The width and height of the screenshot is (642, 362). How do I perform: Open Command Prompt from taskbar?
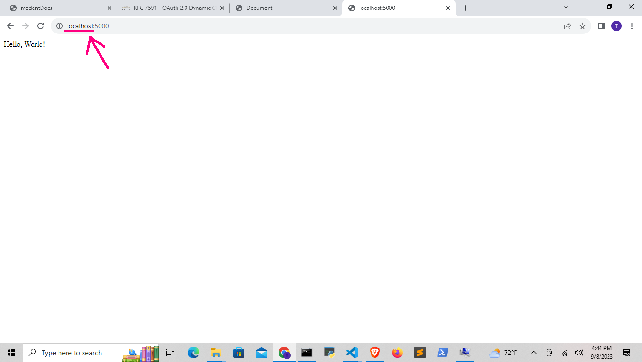(307, 353)
